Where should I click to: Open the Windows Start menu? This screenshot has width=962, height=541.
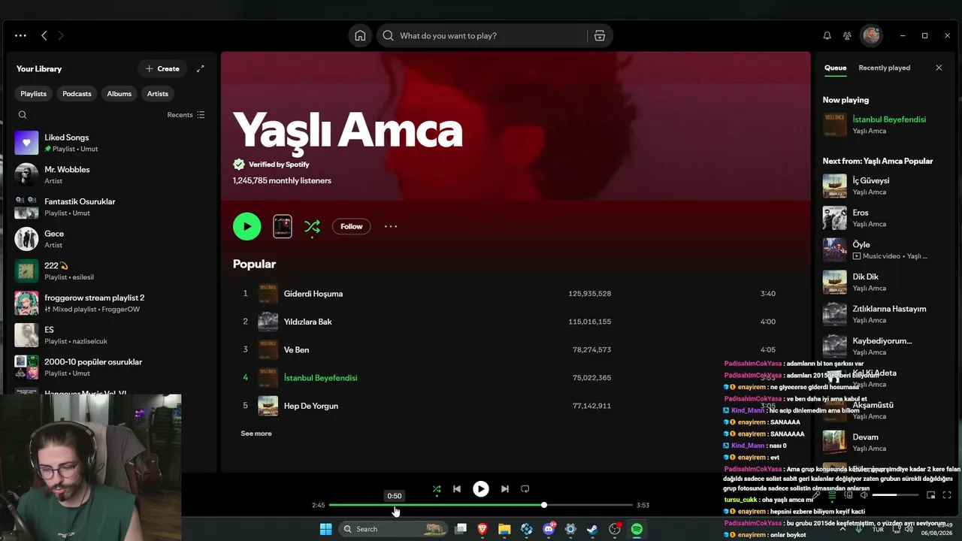(x=325, y=529)
